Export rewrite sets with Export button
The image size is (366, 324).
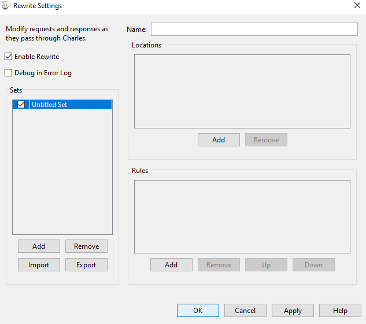point(86,265)
